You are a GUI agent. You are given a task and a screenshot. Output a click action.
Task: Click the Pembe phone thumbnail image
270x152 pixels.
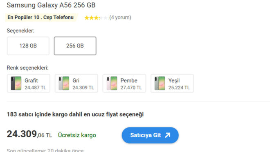112,83
